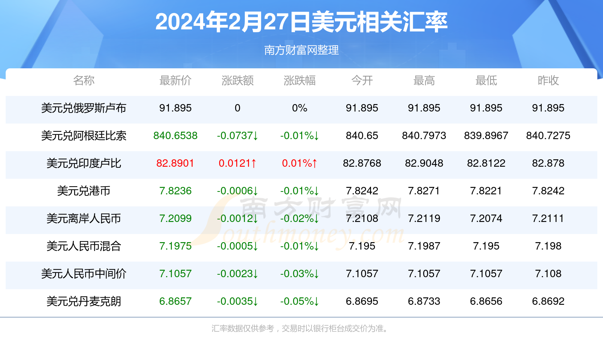The image size is (603, 354).
Task: Click change value -0.0005↓
Action: point(237,246)
